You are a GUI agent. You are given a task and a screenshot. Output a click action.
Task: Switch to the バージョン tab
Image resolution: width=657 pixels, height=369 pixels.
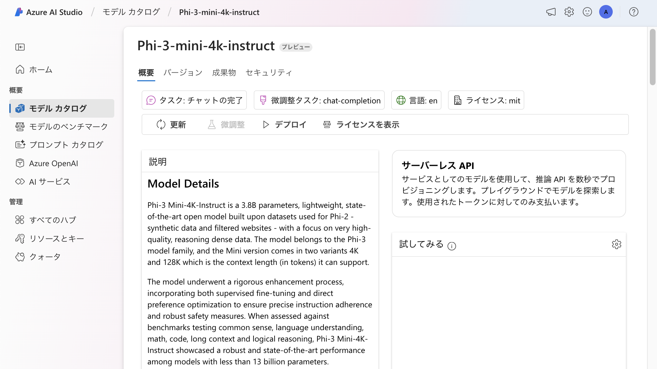(183, 73)
